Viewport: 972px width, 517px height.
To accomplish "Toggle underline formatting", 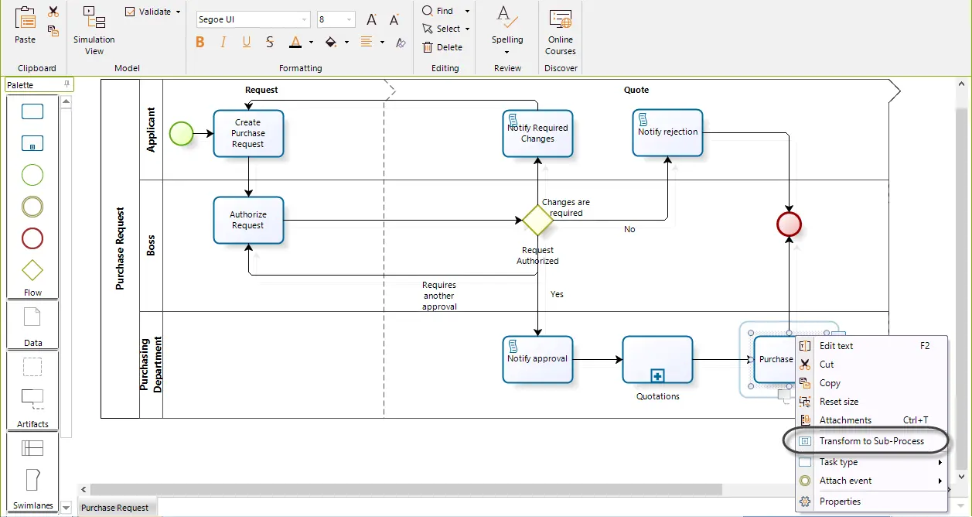I will (247, 42).
